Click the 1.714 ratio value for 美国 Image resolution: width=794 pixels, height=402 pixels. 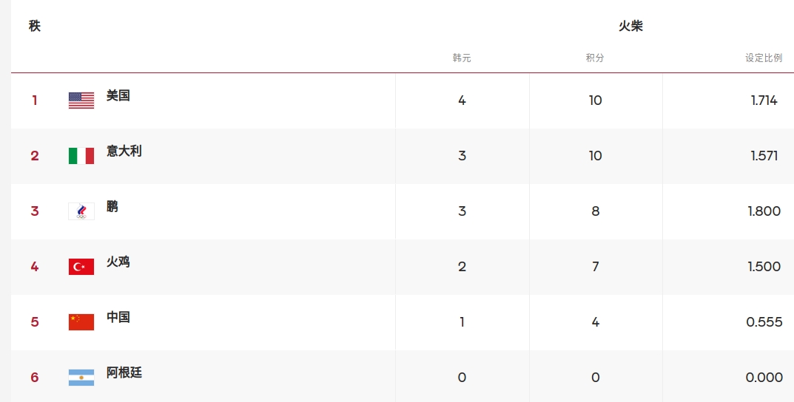(x=764, y=100)
